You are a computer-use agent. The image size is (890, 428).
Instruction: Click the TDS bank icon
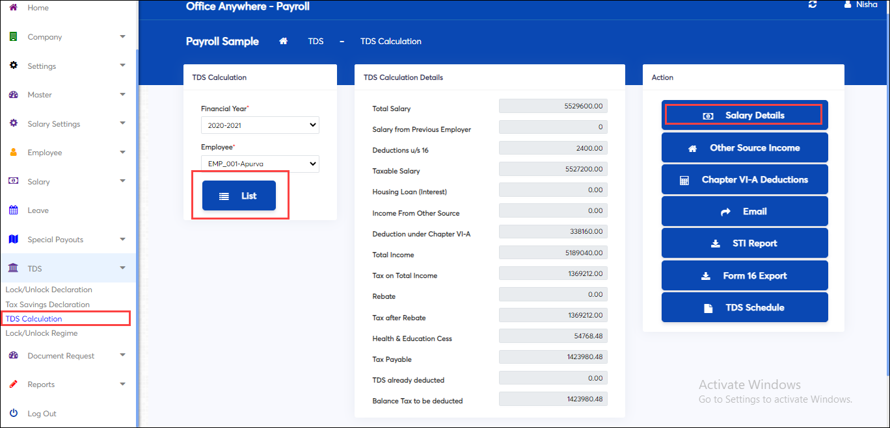[14, 268]
